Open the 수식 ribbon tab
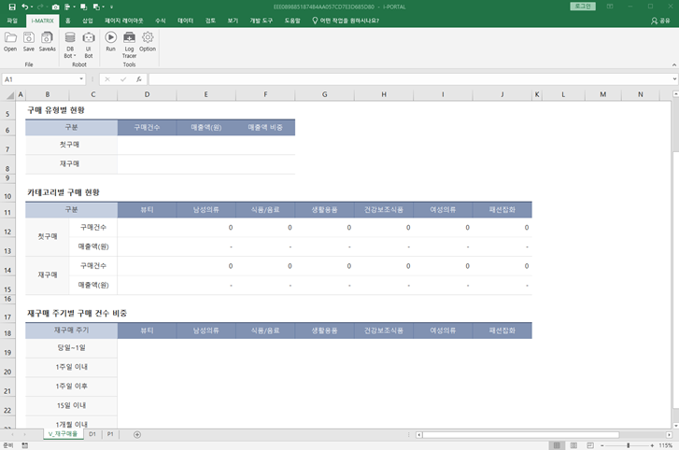The height and width of the screenshot is (450, 679). click(161, 20)
